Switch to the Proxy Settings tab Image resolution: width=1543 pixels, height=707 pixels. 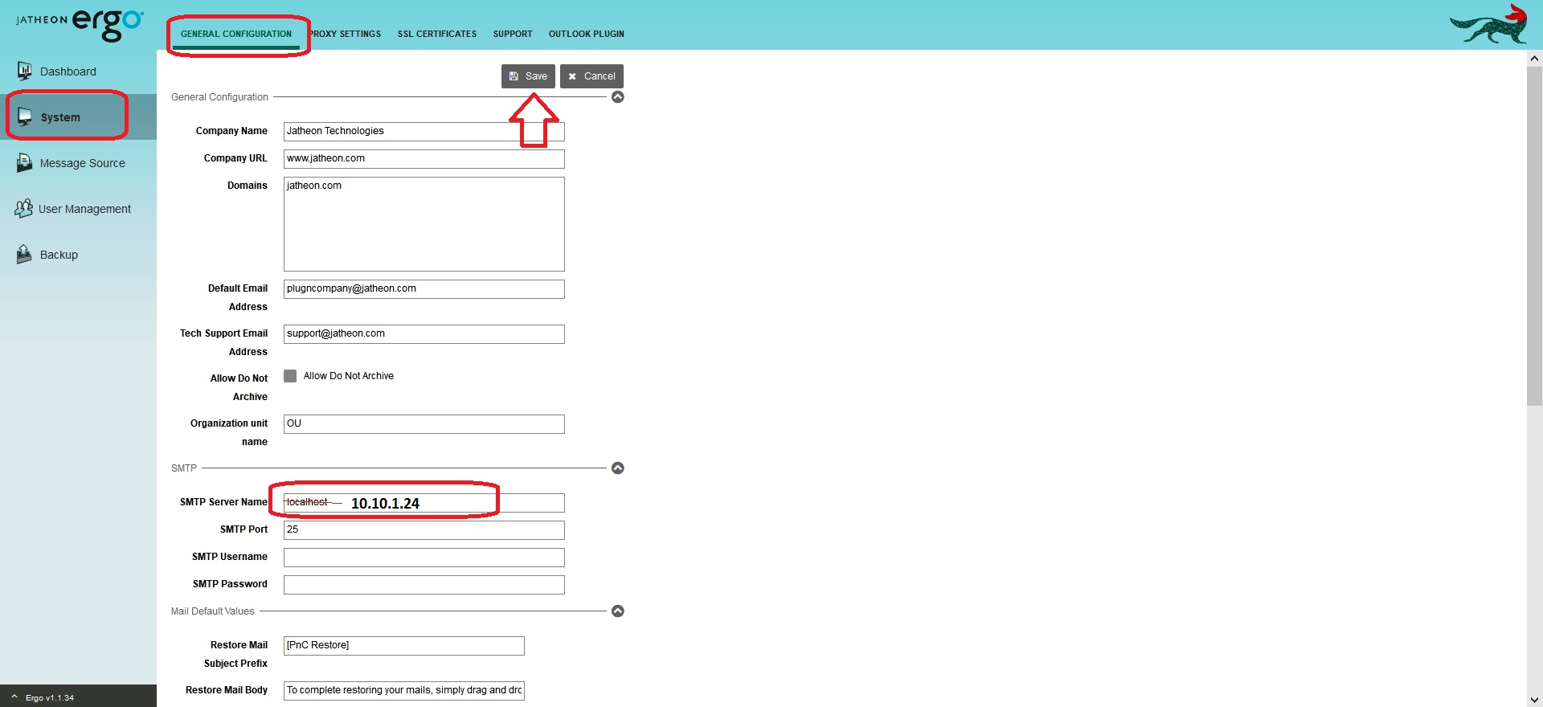pos(346,34)
